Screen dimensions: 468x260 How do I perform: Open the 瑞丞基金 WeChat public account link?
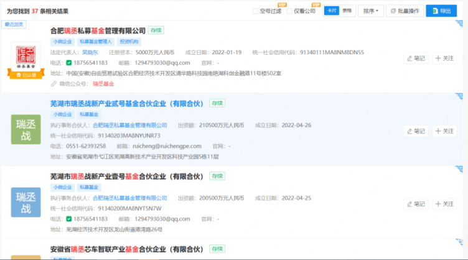(x=103, y=84)
